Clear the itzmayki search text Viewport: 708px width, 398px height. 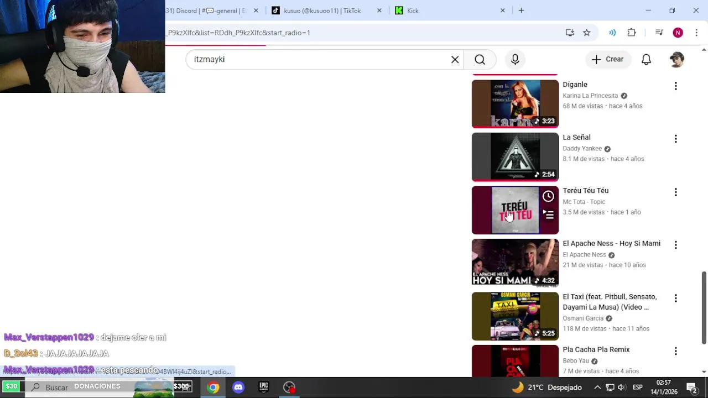point(455,59)
